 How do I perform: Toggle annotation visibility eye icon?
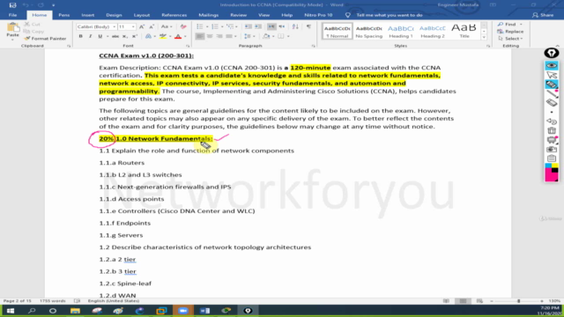552,65
